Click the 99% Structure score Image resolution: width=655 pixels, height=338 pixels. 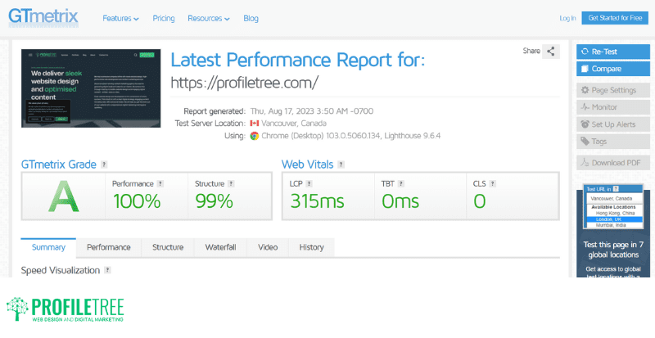214,201
